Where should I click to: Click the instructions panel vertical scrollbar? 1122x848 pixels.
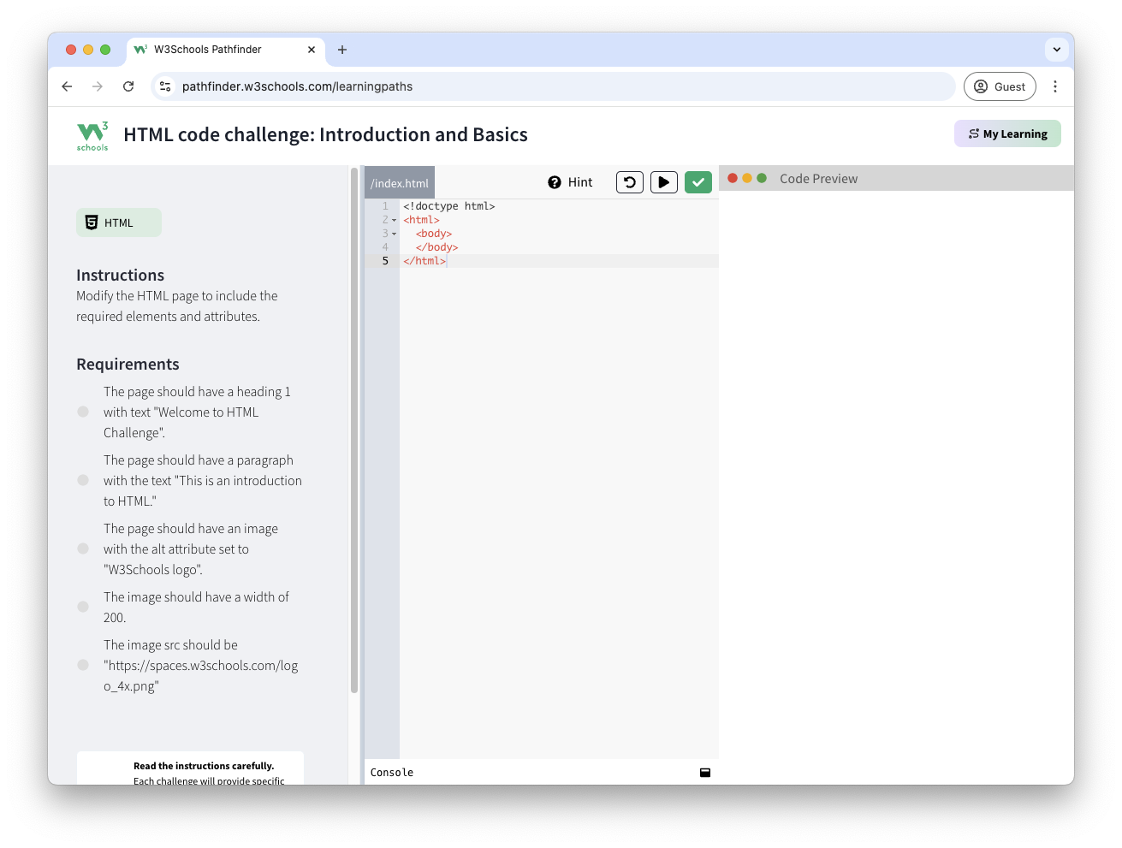(x=354, y=428)
